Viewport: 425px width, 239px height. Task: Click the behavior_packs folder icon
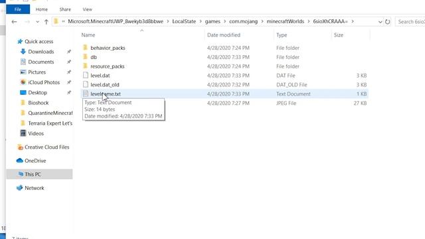tap(86, 47)
